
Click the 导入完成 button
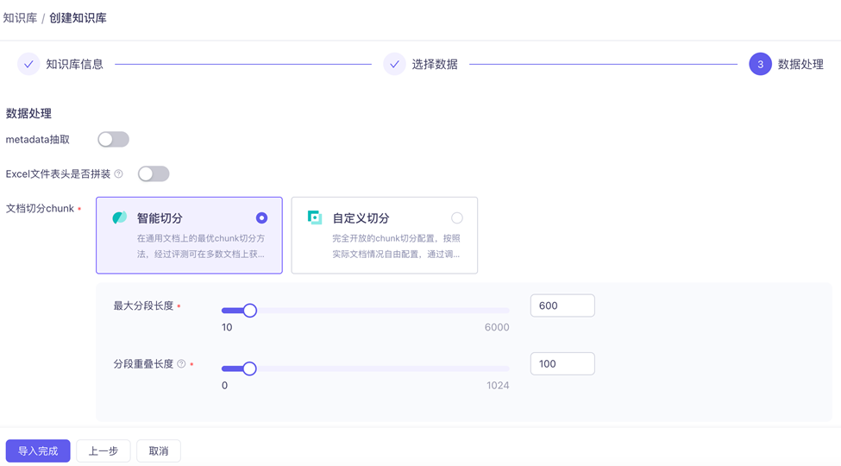point(38,451)
